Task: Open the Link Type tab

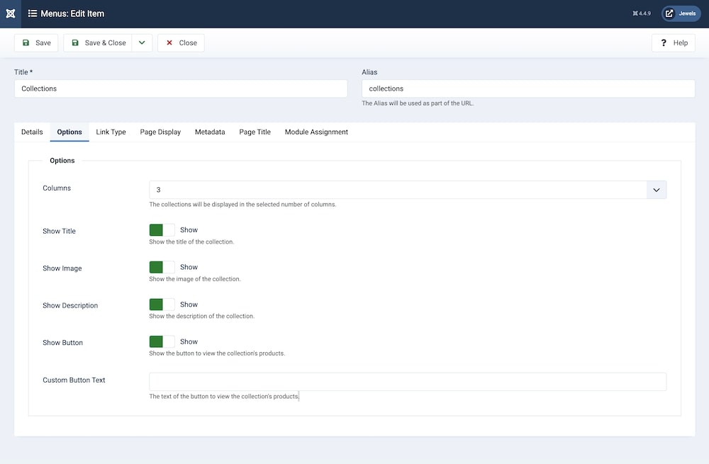Action: [x=111, y=132]
